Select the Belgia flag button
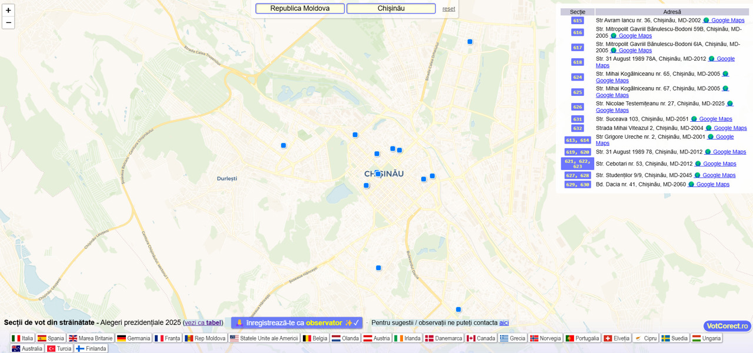The image size is (753, 353). pyautogui.click(x=315, y=338)
